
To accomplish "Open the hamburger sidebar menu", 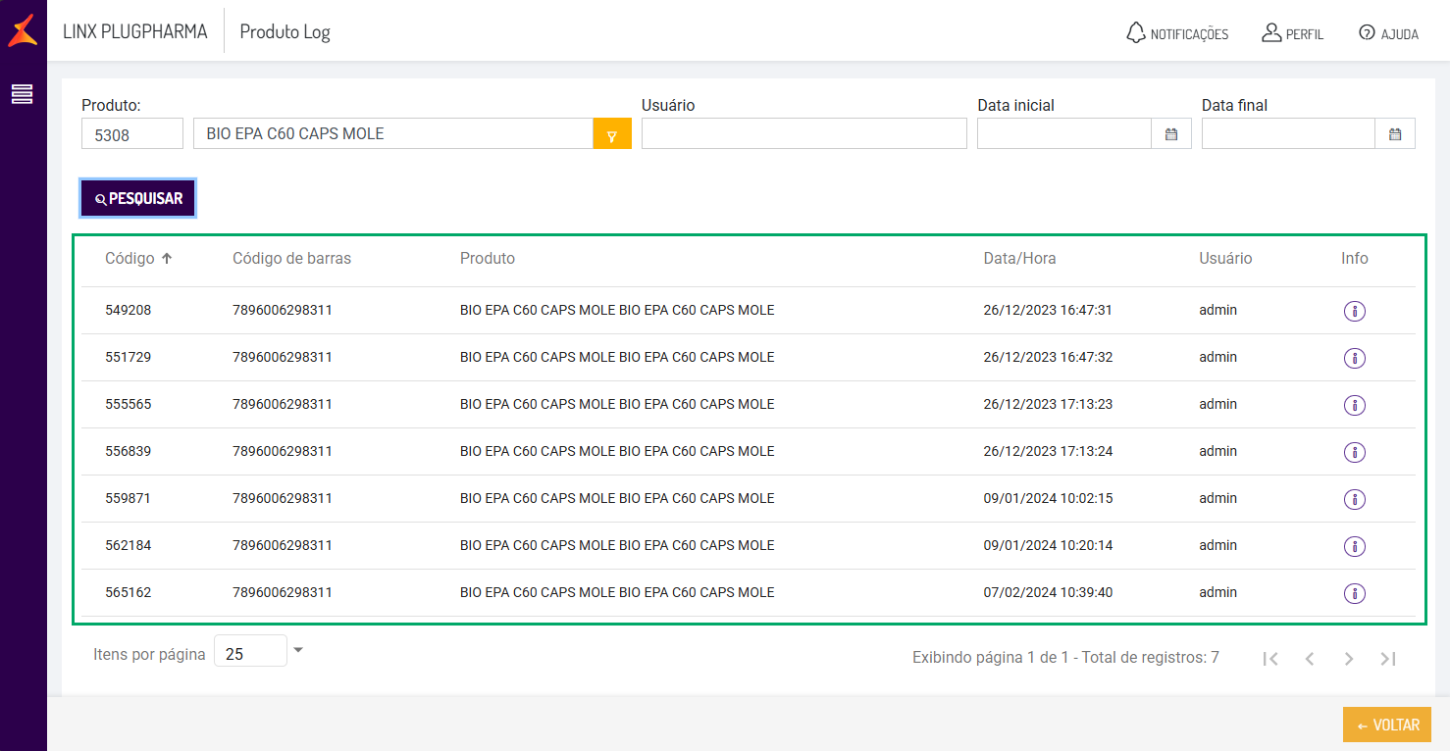I will [23, 94].
